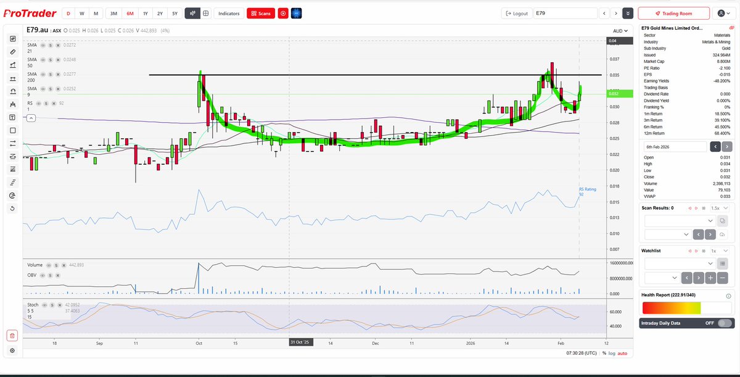The width and height of the screenshot is (740, 377).
Task: Select the rectangle drawing tool
Action: (x=13, y=130)
